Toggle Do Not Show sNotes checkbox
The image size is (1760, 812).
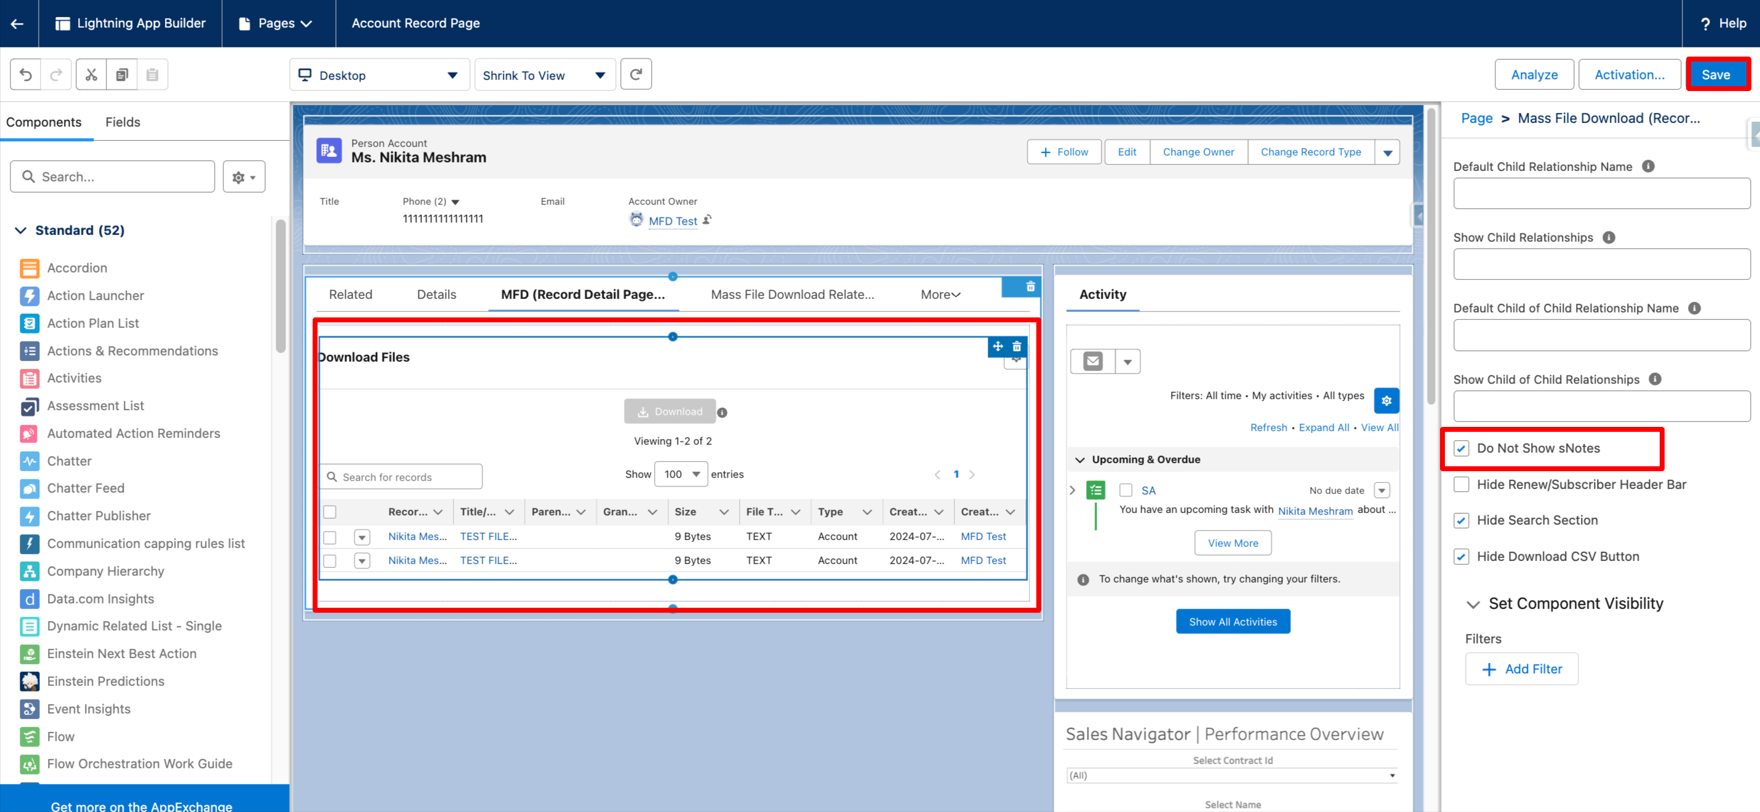[1461, 448]
